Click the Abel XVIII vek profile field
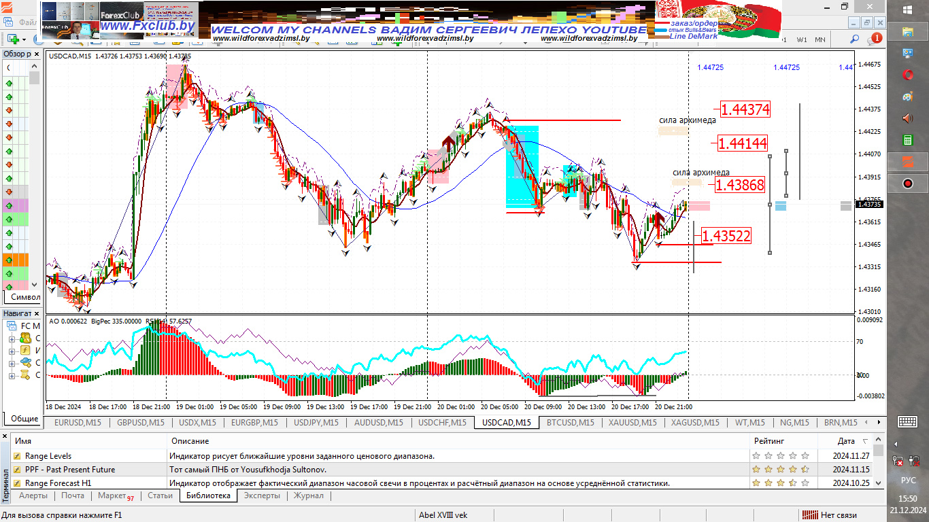Image resolution: width=929 pixels, height=522 pixels. [443, 515]
